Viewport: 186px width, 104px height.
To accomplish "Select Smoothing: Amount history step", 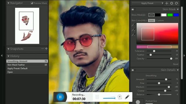I will [x=27, y=61].
